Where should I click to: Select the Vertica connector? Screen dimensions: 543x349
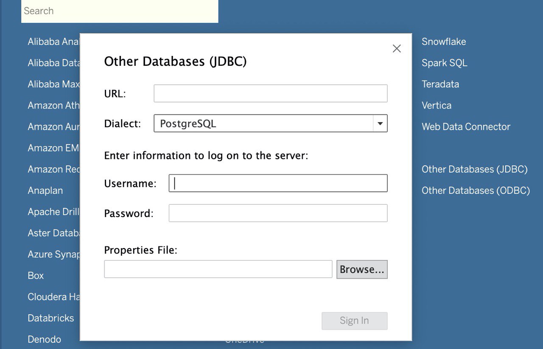(437, 105)
